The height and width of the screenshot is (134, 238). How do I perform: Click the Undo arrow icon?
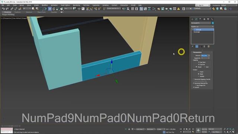pyautogui.click(x=3, y=9)
